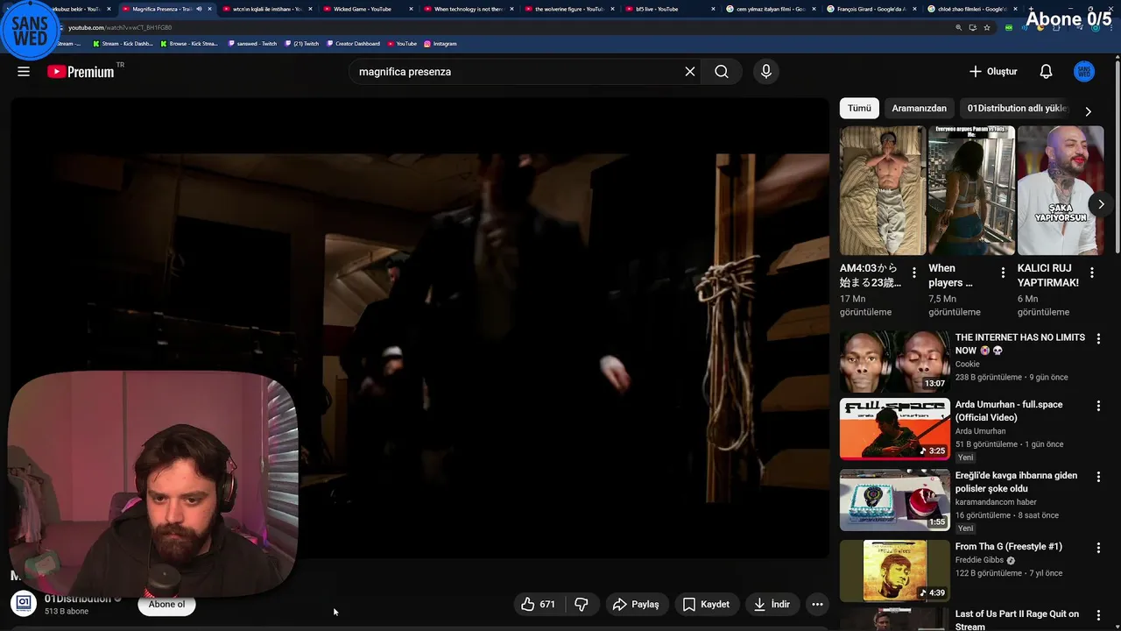Open options for 'When players' short
The width and height of the screenshot is (1121, 631).
coord(1003,273)
